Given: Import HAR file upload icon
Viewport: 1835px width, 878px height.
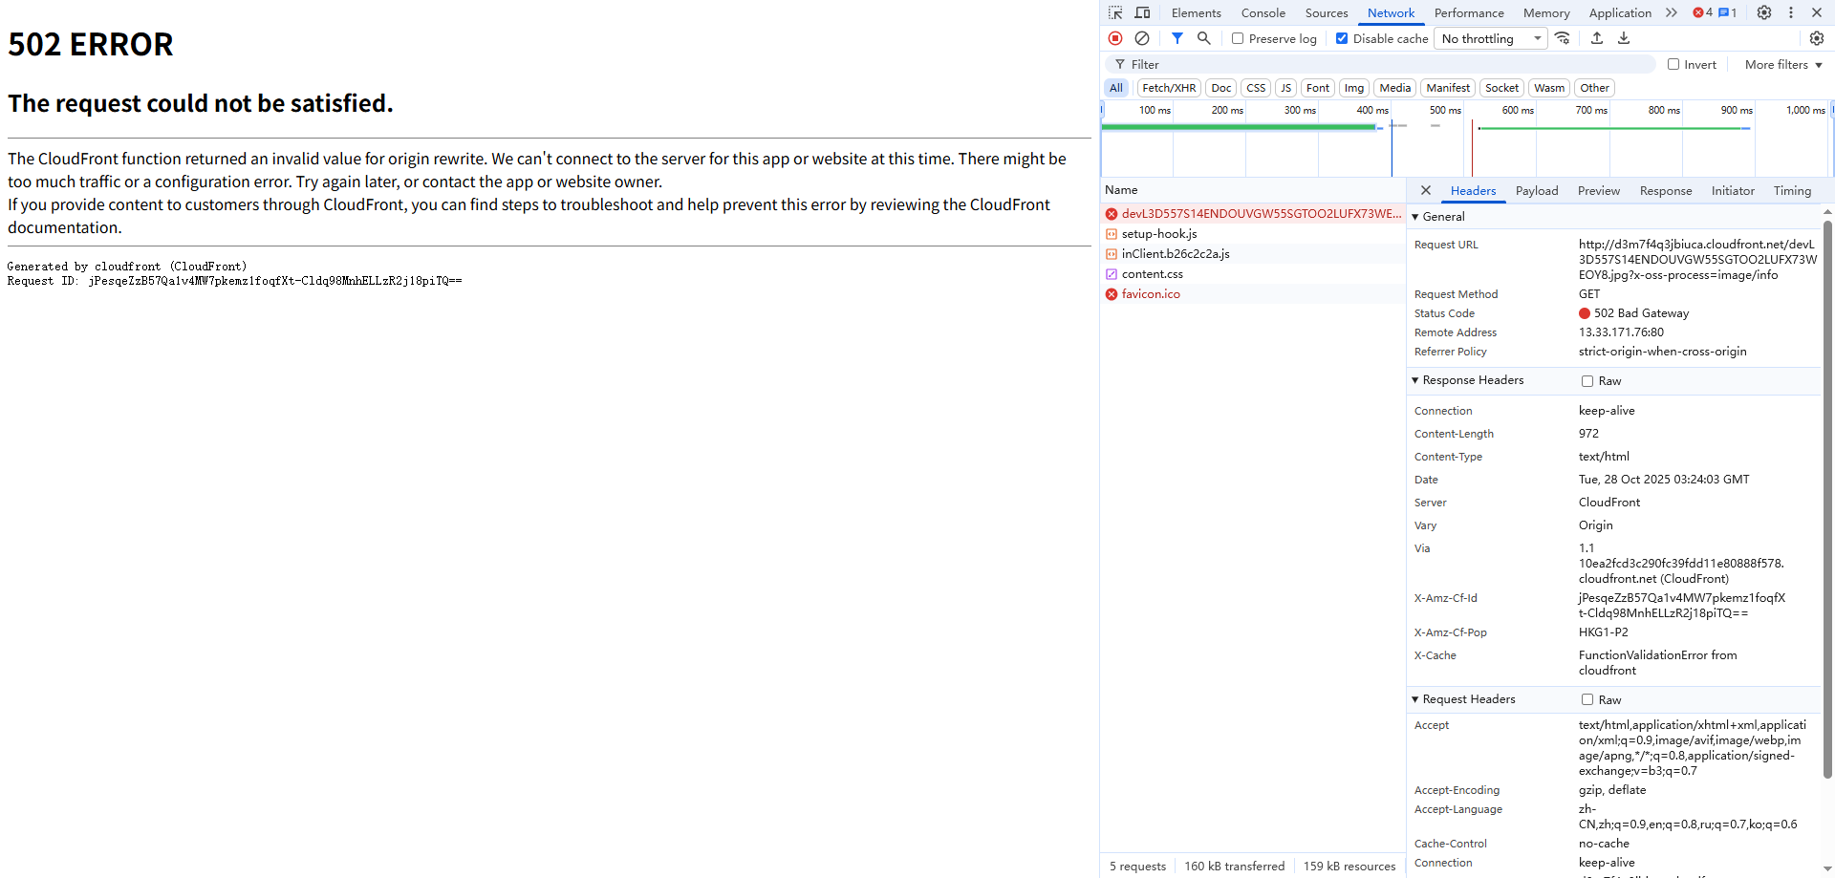Looking at the screenshot, I should (x=1597, y=38).
